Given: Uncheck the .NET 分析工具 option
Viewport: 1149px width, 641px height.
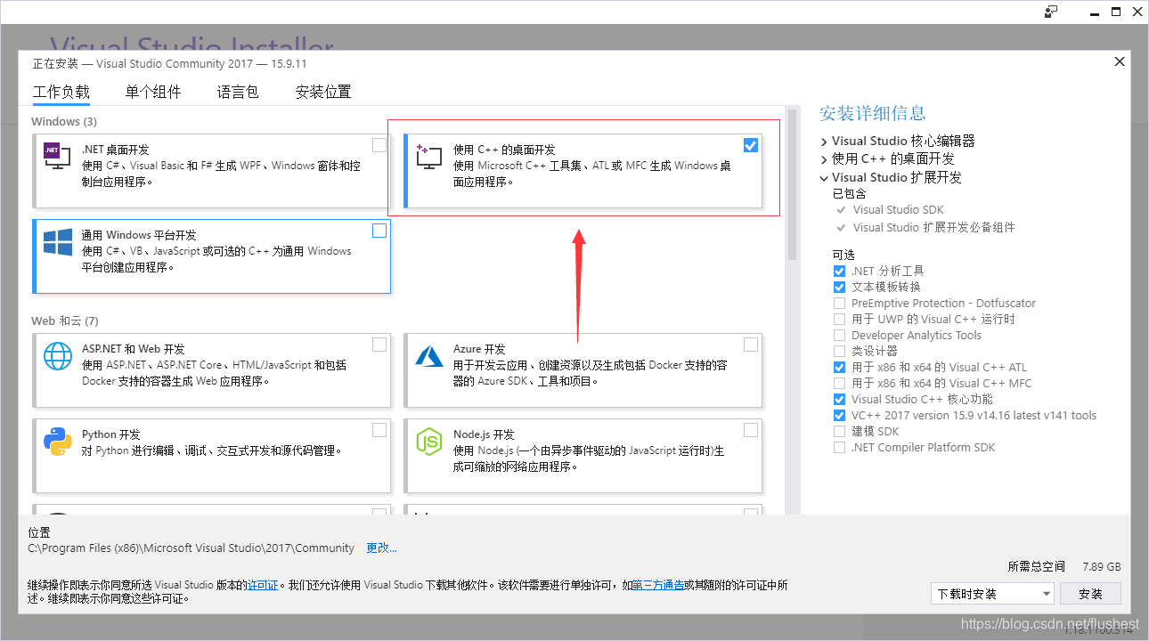Looking at the screenshot, I should 839,271.
